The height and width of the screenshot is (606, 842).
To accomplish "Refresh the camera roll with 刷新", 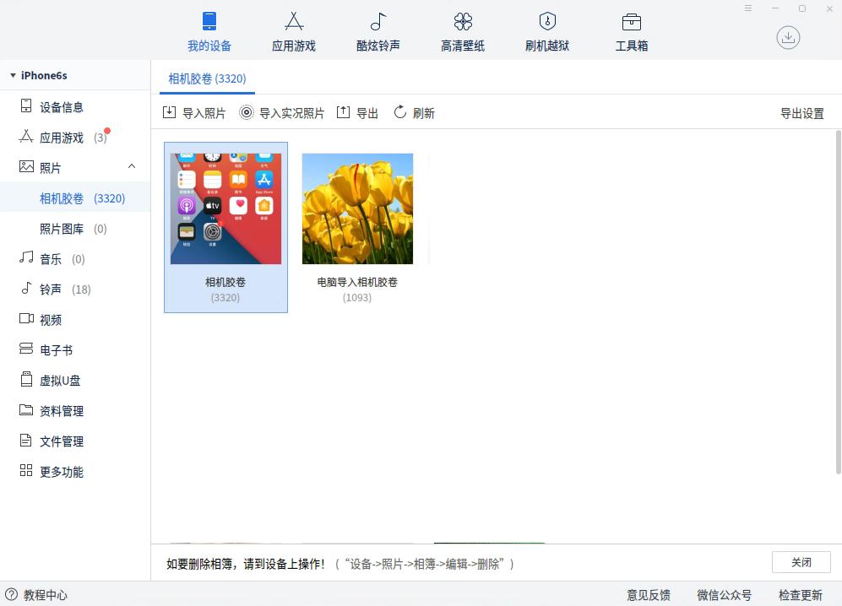I will (x=414, y=111).
